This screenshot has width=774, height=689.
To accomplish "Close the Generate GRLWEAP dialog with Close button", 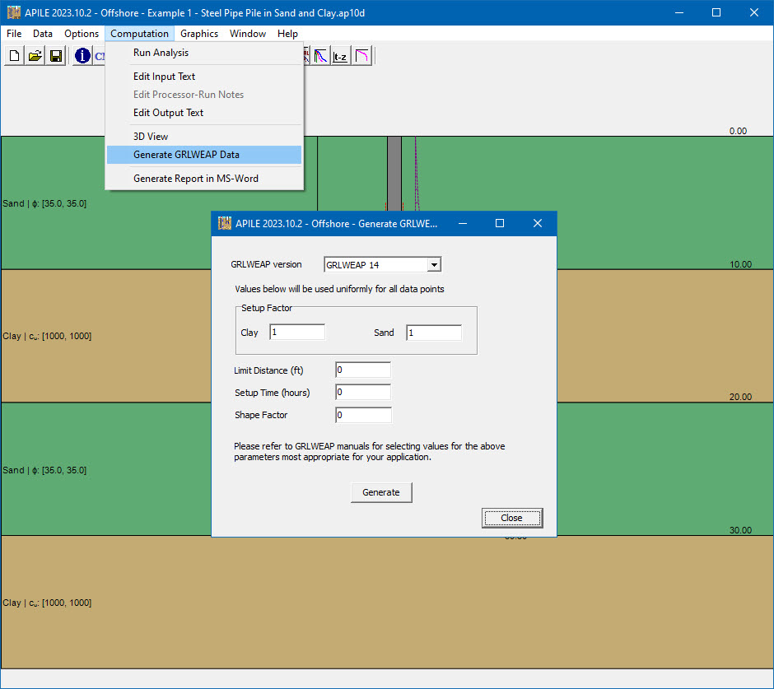I will tap(511, 518).
